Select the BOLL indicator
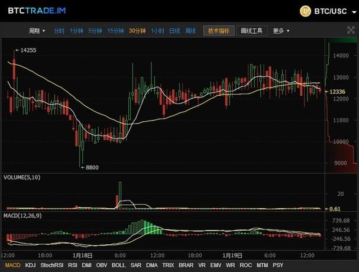Viewport: 359px width, 272px height. tap(118, 265)
